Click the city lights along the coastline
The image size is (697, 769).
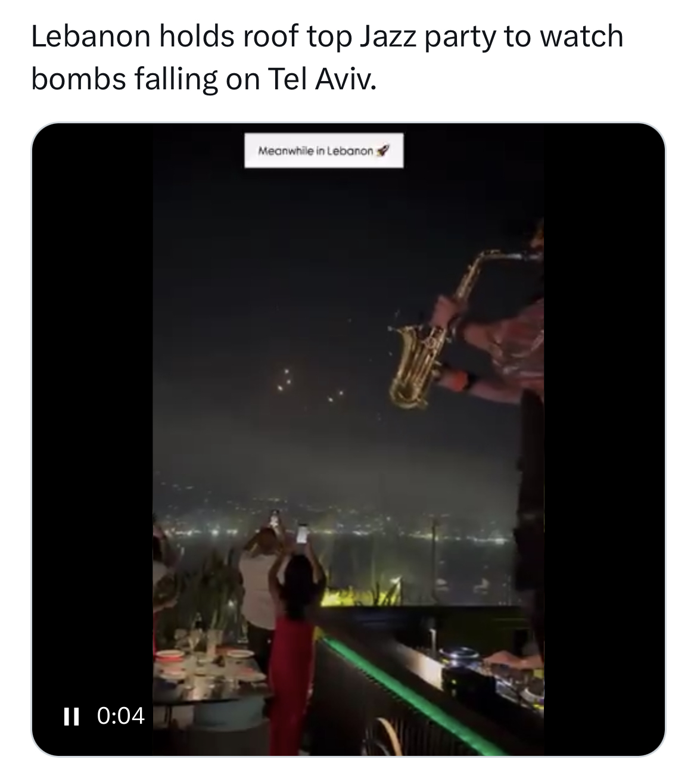[357, 524]
